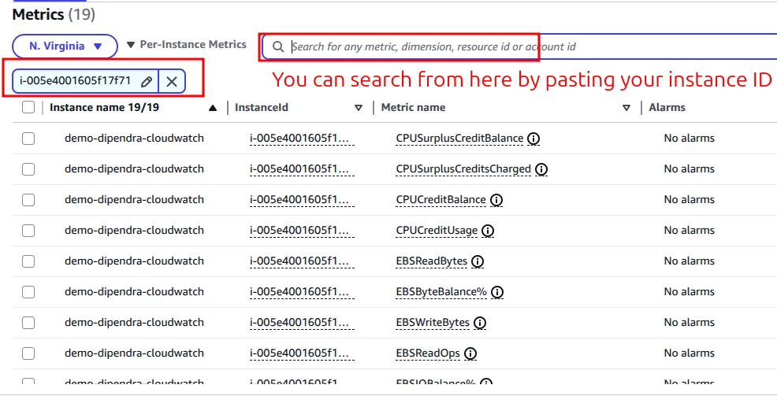
Task: Remove the i-005e4001605f17f71 filter chip
Action: pos(172,82)
